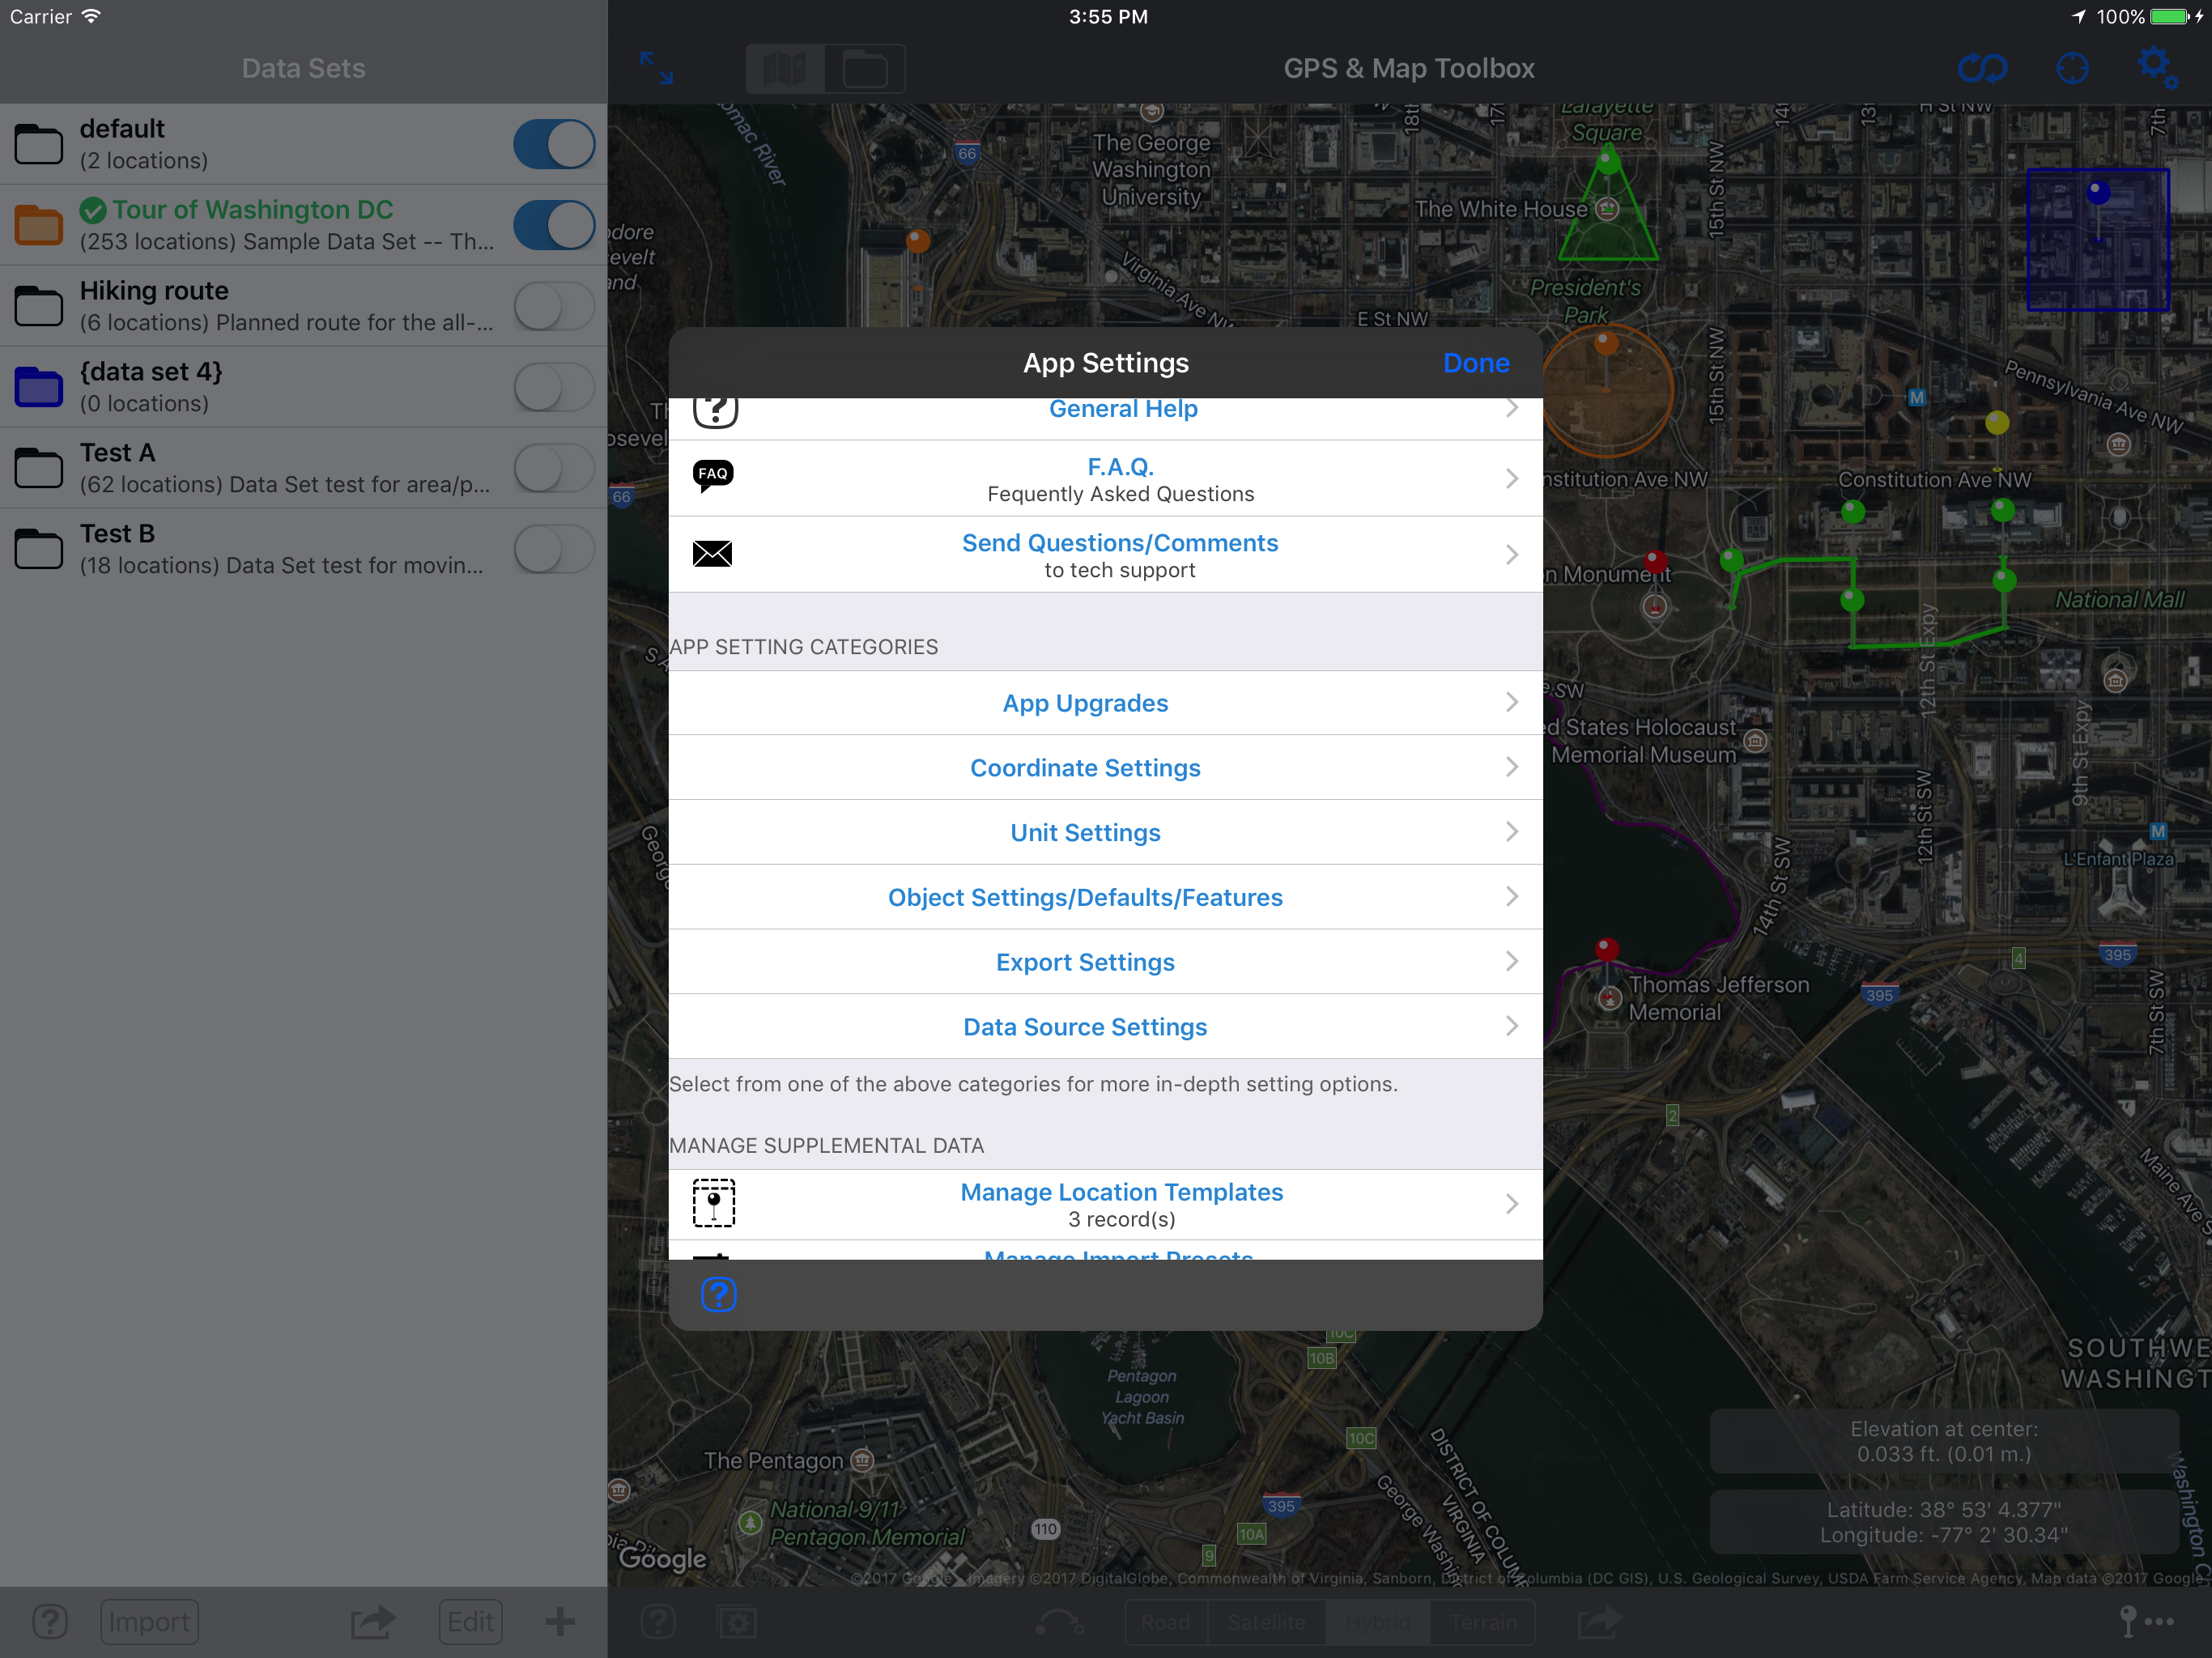Tap the yellow pin near Pennsylvania Ave
This screenshot has width=2212, height=1658.
pos(1997,423)
